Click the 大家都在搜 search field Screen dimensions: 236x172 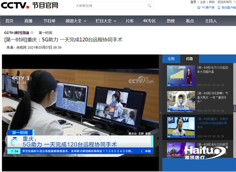coord(109,6)
